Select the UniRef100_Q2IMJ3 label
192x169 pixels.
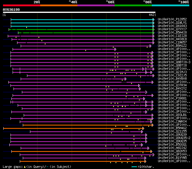pos(172,72)
